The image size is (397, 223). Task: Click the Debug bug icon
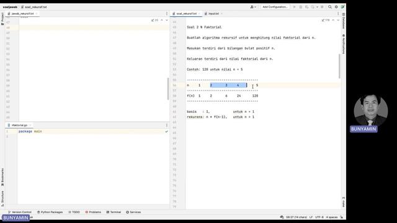point(300,7)
